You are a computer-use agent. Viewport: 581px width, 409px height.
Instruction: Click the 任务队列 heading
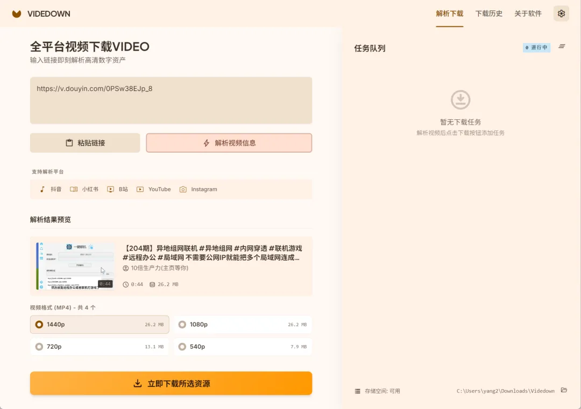coord(370,48)
